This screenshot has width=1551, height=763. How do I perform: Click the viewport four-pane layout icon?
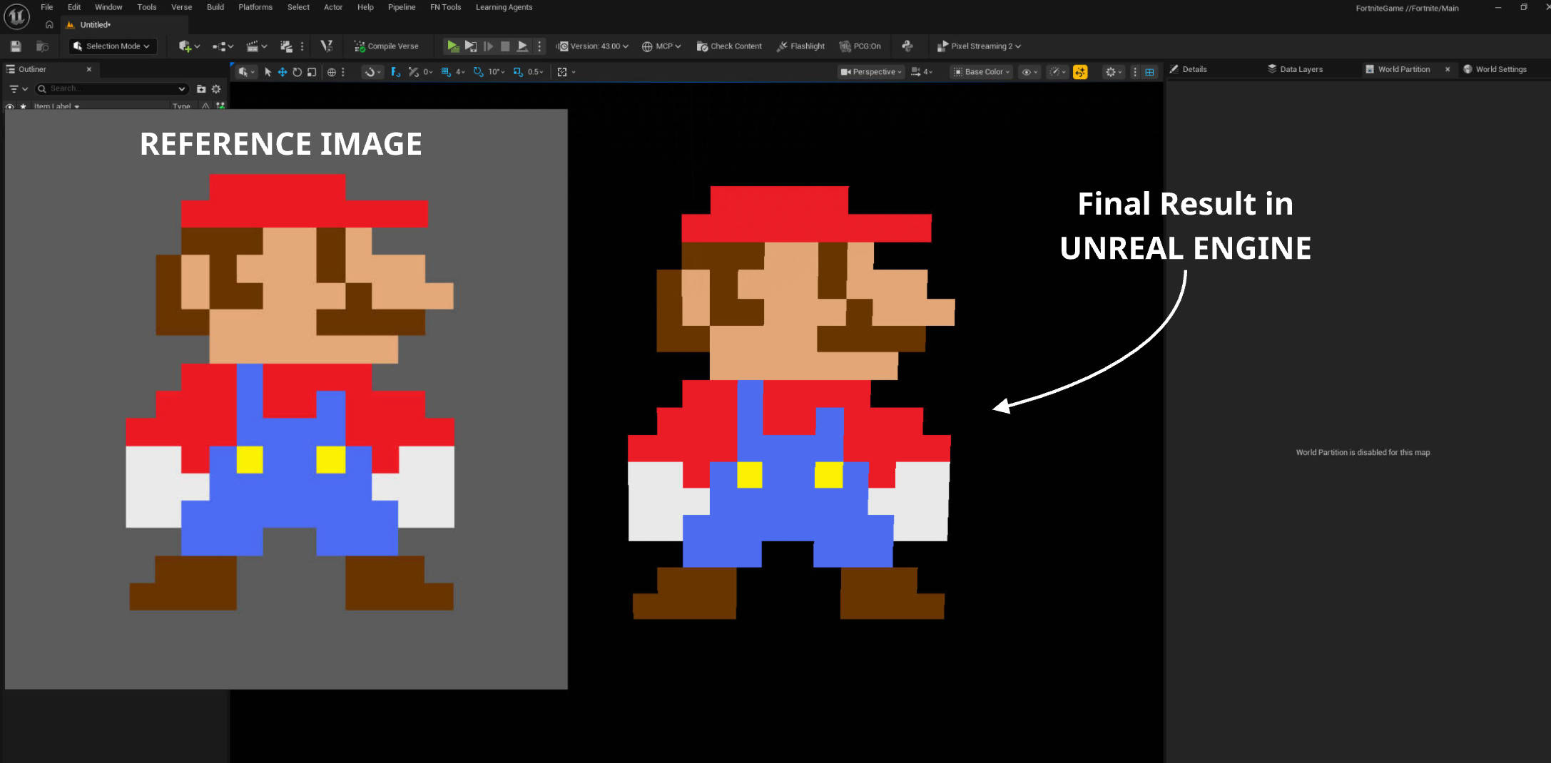[x=1149, y=72]
